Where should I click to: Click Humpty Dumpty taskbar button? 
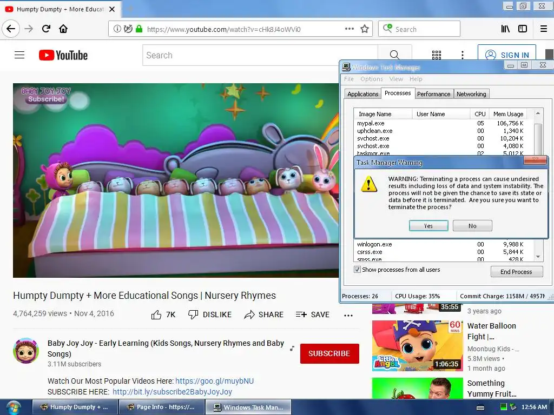coord(75,407)
